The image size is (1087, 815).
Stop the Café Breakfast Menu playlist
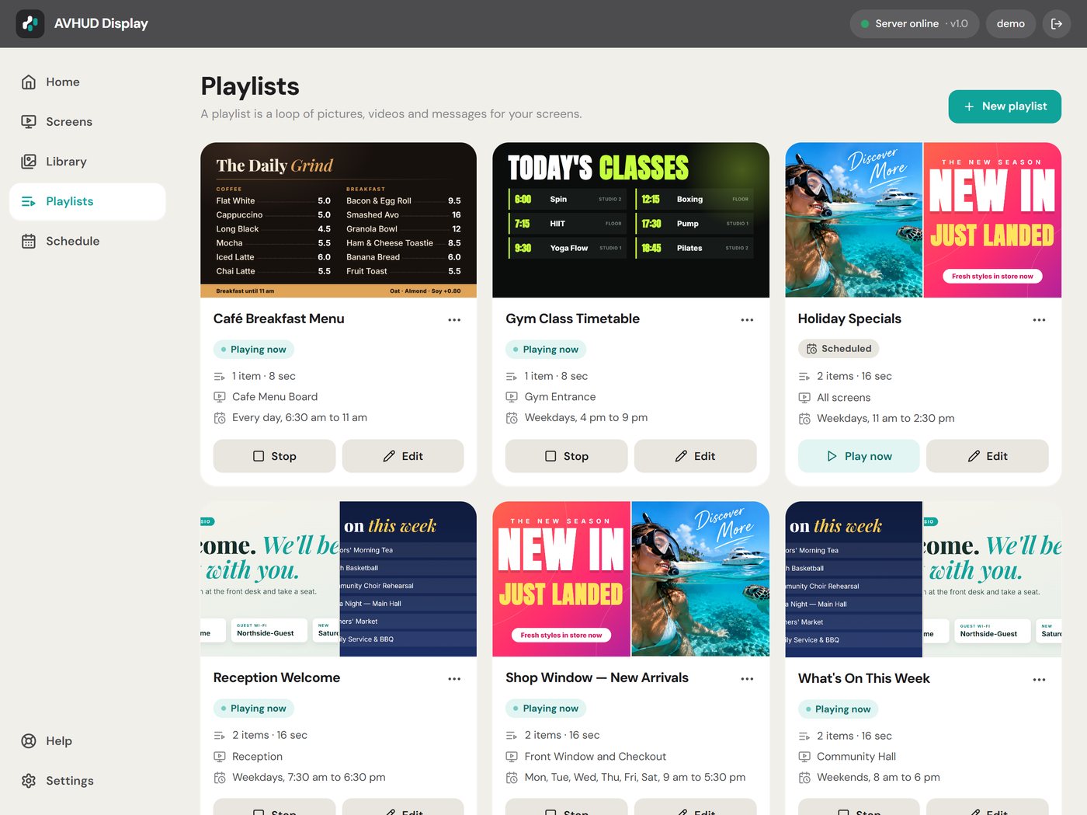pos(274,456)
